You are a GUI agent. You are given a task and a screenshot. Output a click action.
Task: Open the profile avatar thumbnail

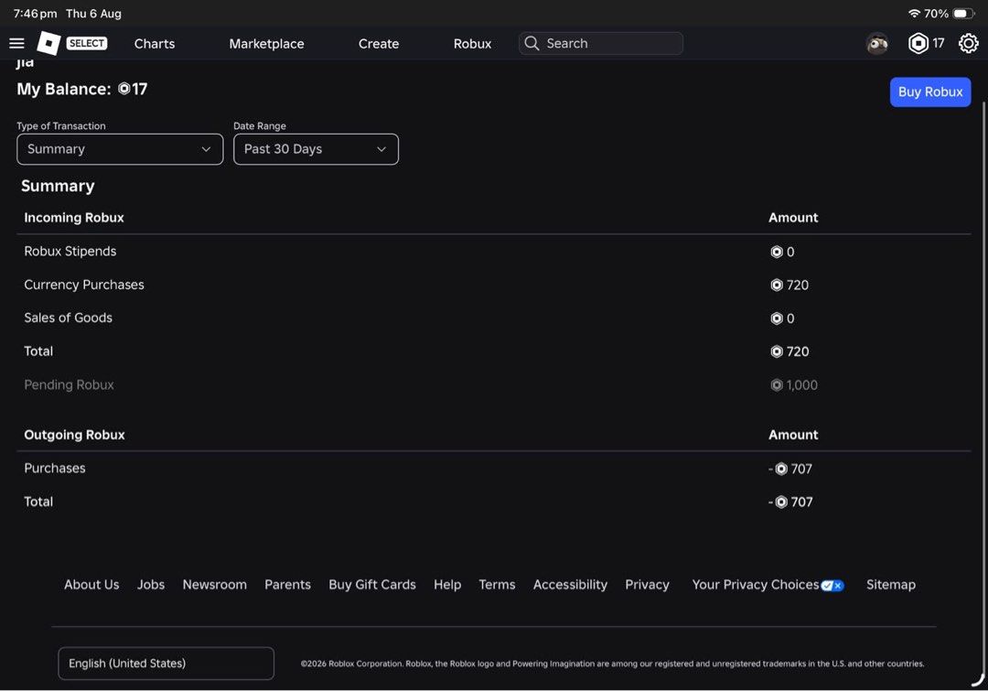876,43
